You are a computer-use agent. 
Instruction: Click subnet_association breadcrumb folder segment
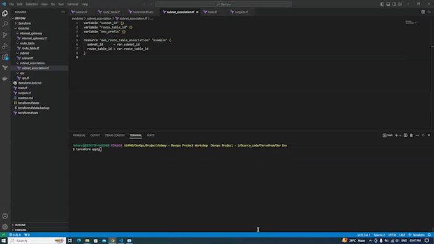[99, 18]
